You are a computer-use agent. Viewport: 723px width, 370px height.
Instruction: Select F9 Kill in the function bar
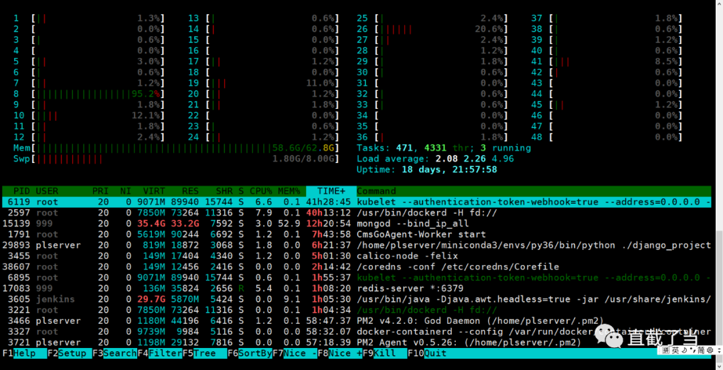[384, 353]
